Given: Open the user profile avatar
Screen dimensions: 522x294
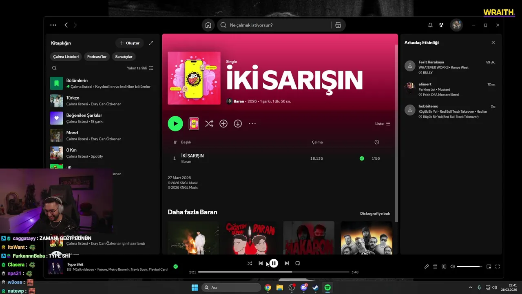Looking at the screenshot, I should [x=456, y=25].
